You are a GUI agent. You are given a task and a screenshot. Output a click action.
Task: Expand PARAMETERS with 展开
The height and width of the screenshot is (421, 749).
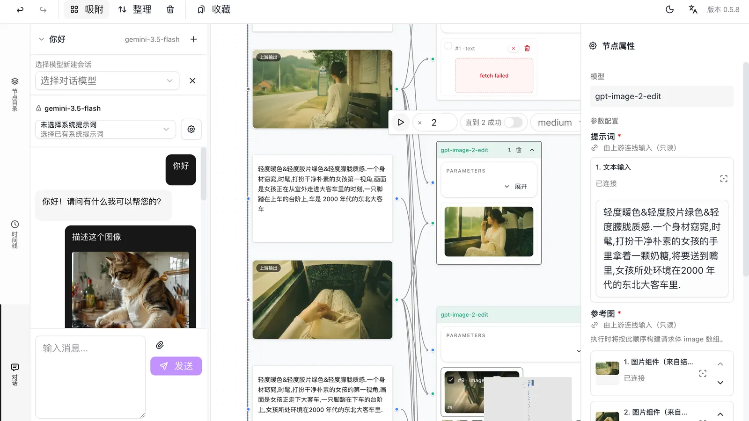pos(516,186)
